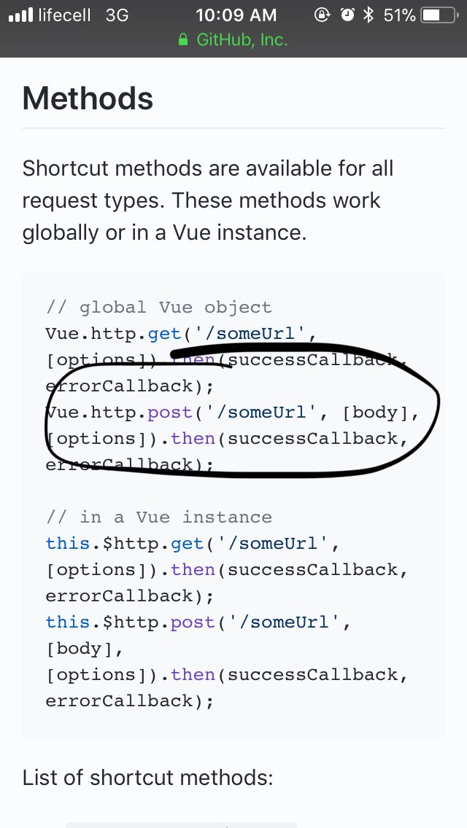Tap the alarm clock status icon

347,15
